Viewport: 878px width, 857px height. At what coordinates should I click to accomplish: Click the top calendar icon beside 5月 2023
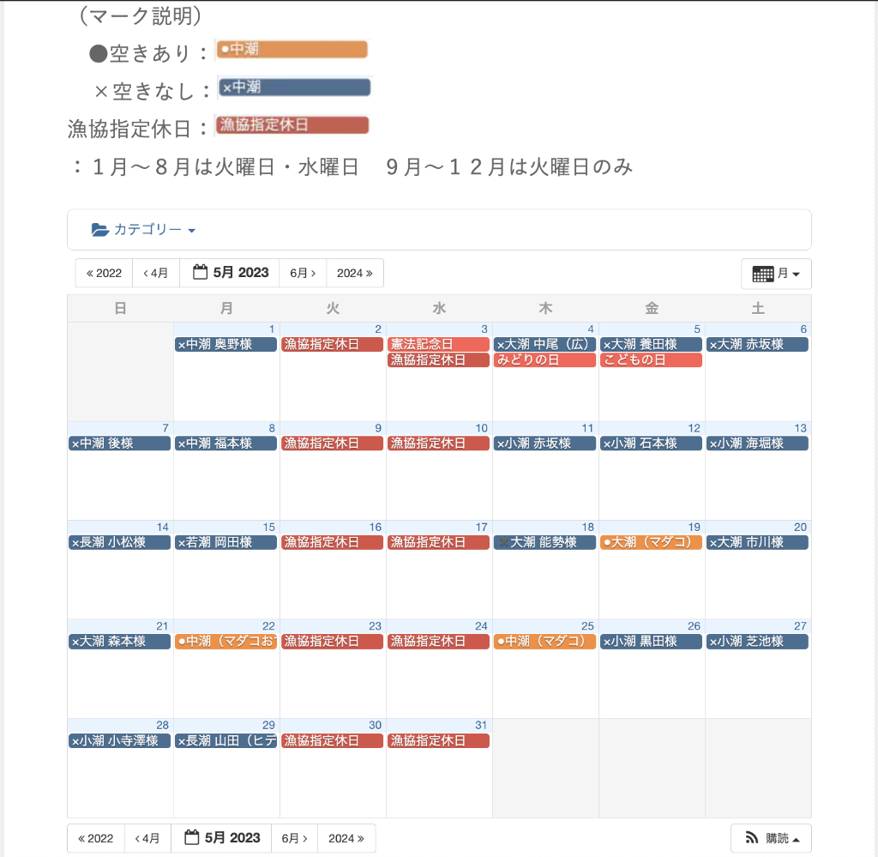point(201,273)
